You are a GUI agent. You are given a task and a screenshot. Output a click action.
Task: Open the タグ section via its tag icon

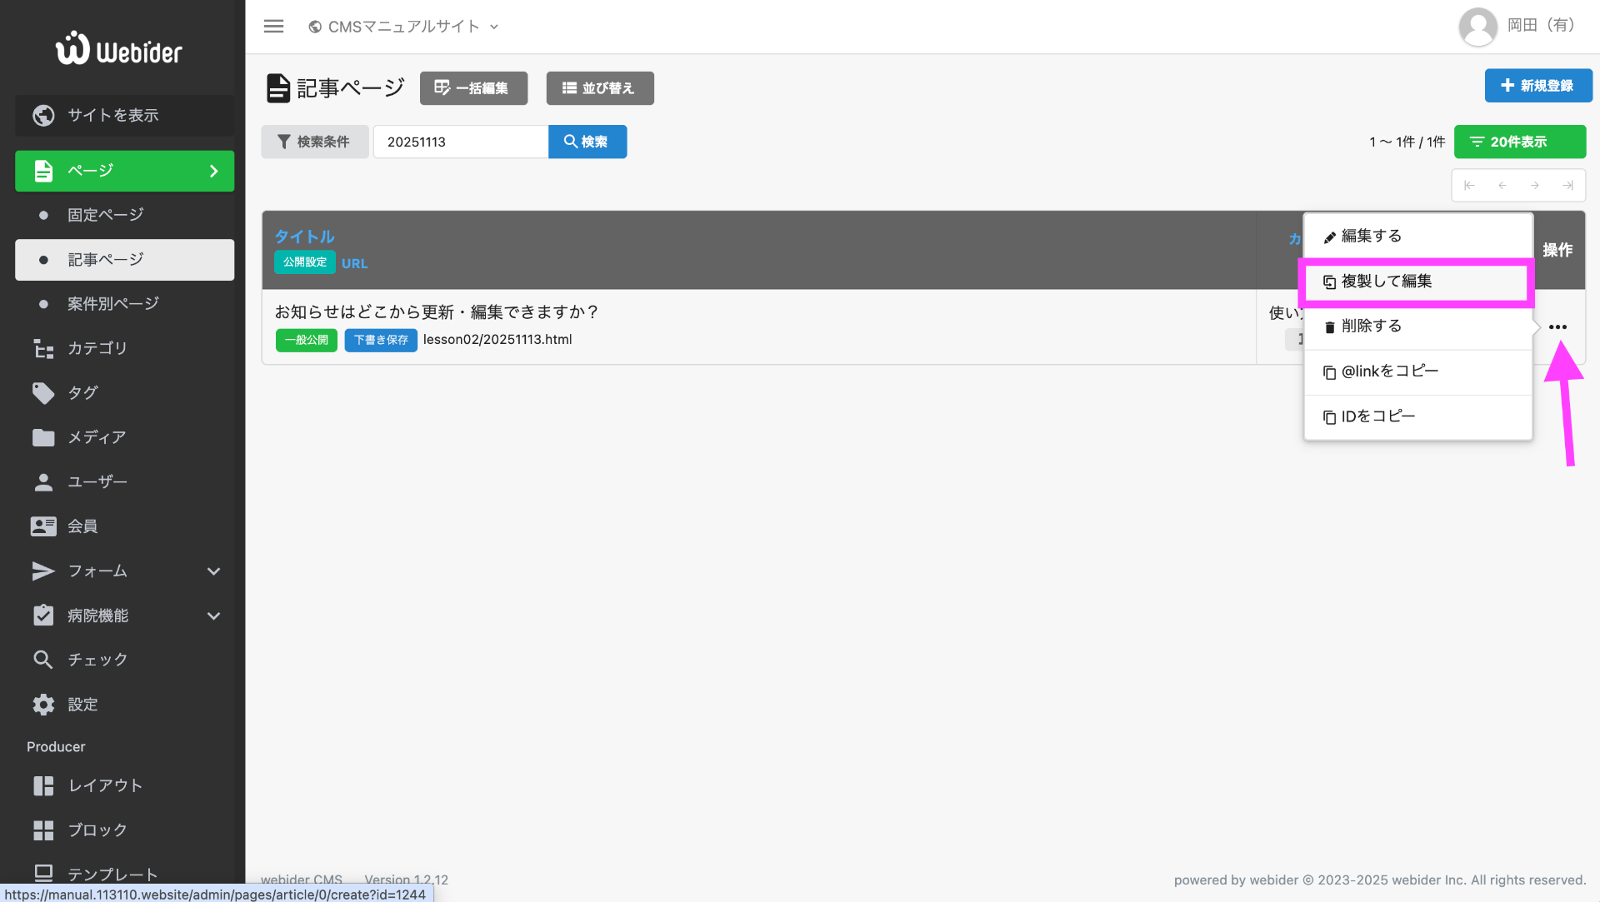tap(43, 392)
